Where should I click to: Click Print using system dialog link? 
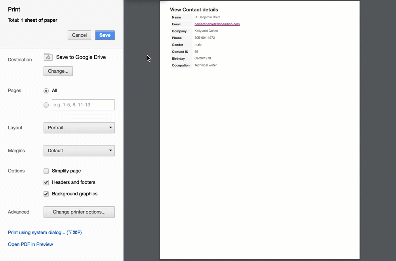[44, 233]
